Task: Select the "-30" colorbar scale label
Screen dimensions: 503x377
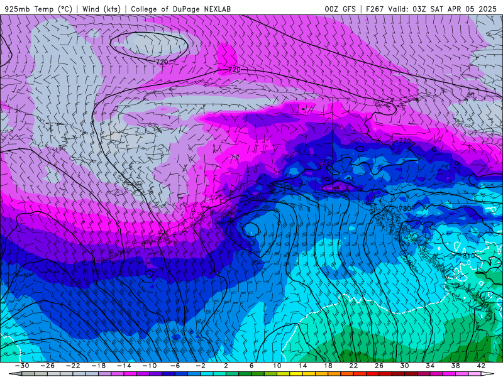Action: tap(22, 366)
